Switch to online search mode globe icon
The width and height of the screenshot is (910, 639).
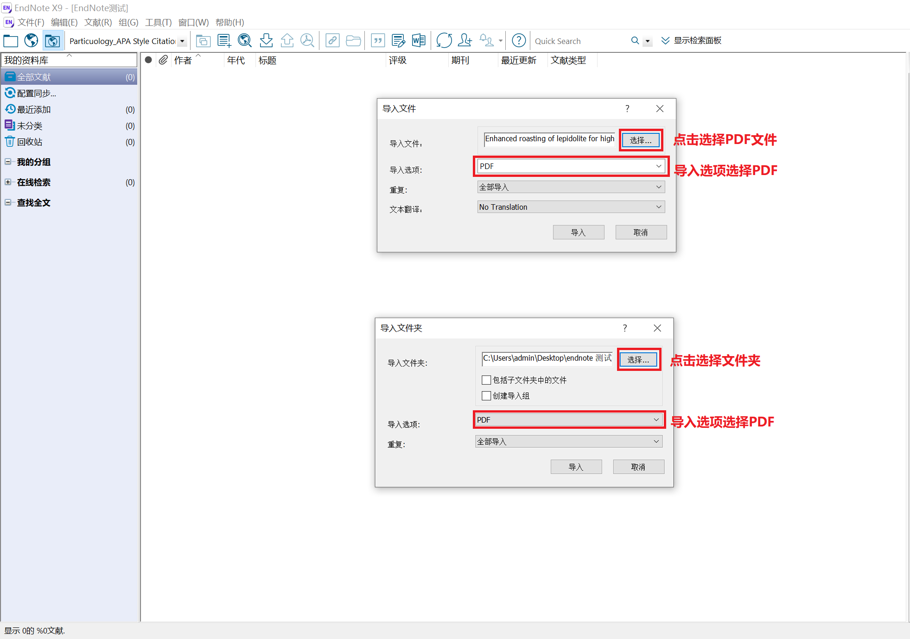[x=32, y=41]
